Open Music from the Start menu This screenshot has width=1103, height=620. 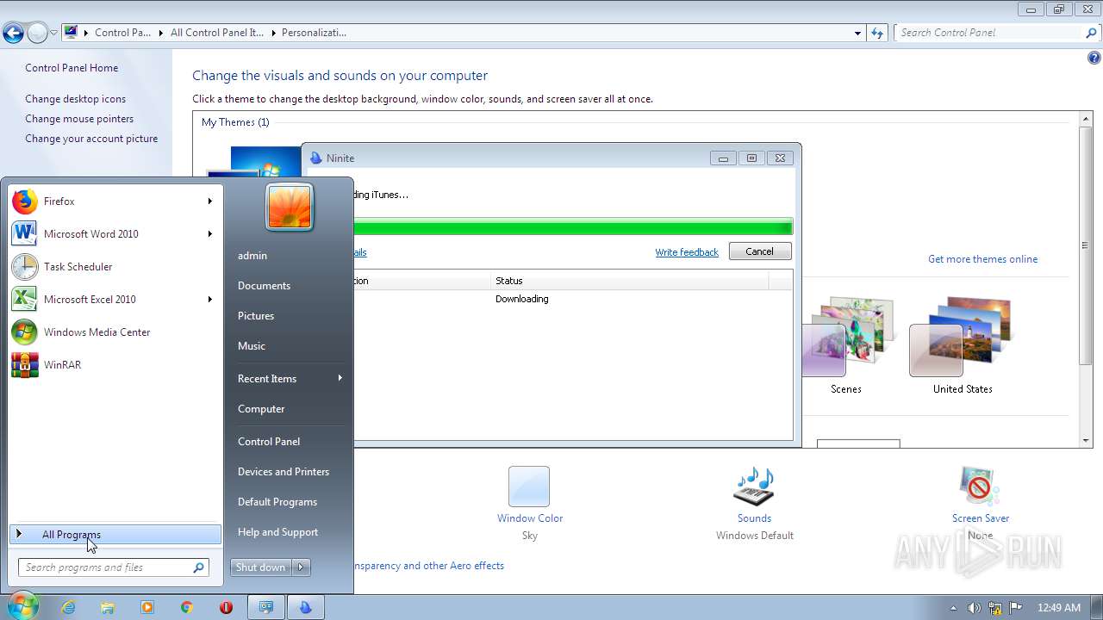(252, 346)
